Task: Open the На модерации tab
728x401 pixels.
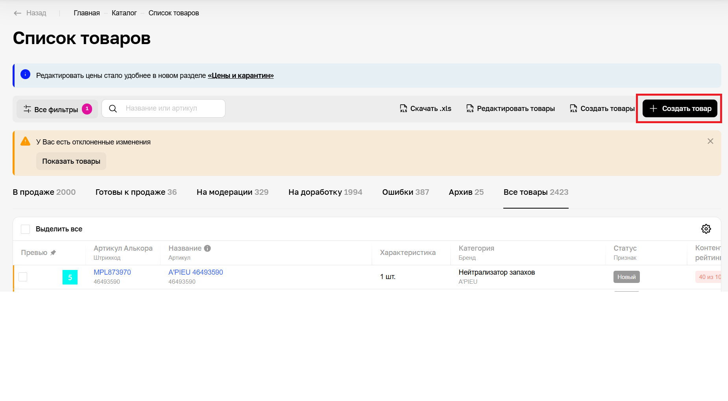Action: (x=232, y=192)
